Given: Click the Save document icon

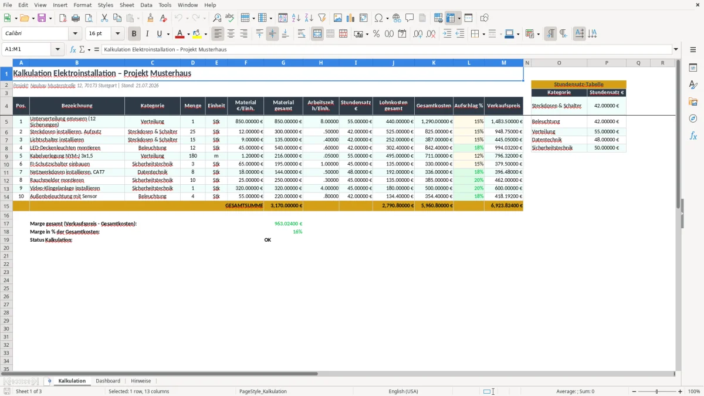Looking at the screenshot, I should point(42,18).
